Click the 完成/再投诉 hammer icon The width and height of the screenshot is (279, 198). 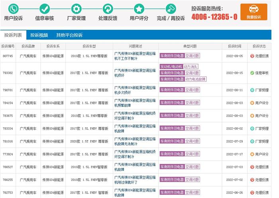[x=171, y=9]
